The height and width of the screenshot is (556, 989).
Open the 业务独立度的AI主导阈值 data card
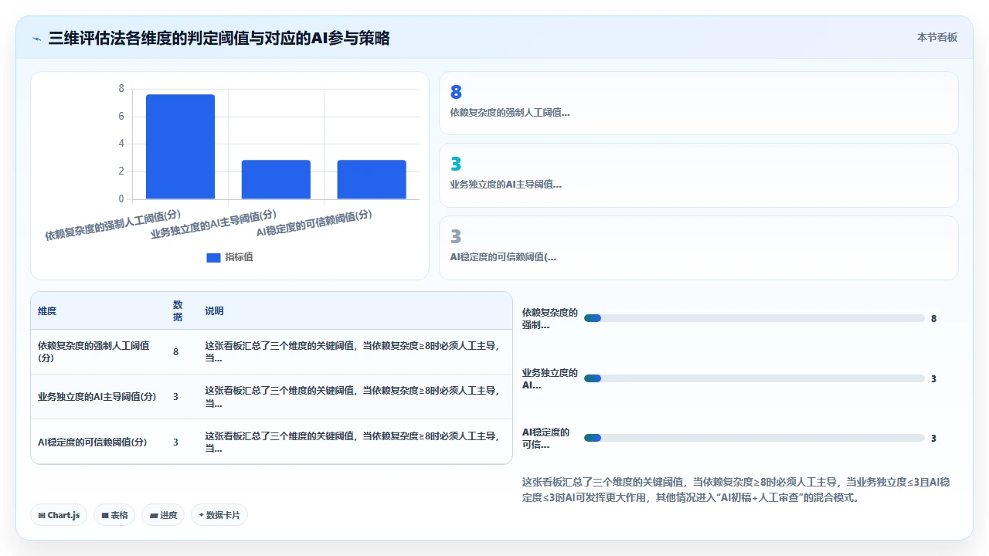[698, 175]
